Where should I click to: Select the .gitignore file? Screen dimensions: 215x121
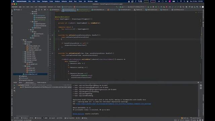click(23, 76)
